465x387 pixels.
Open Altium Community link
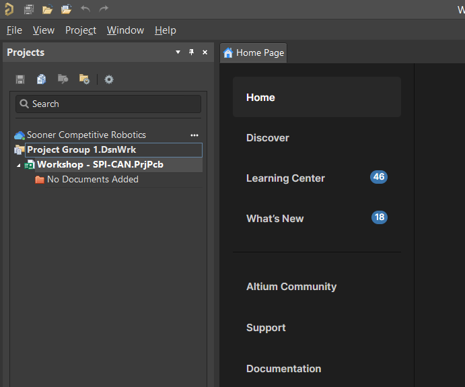291,287
